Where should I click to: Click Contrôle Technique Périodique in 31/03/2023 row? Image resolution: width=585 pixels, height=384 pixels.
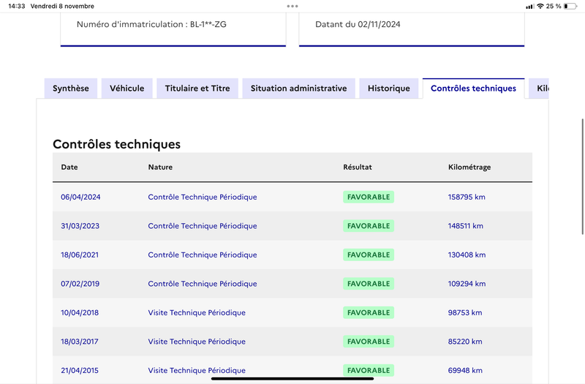click(x=203, y=226)
